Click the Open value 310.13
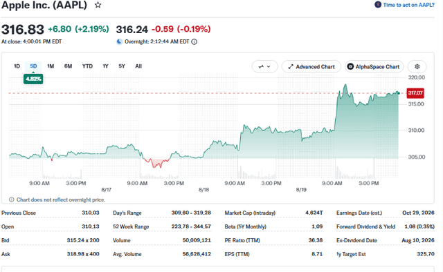This screenshot has height=272, width=443. (x=91, y=226)
